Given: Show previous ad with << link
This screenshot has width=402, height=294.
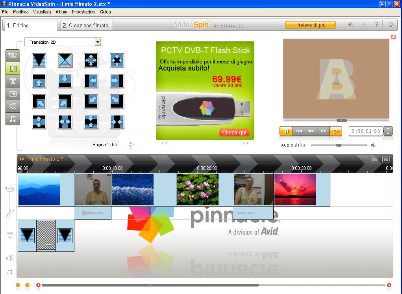Looking at the screenshot, I should pyautogui.click(x=165, y=143).
